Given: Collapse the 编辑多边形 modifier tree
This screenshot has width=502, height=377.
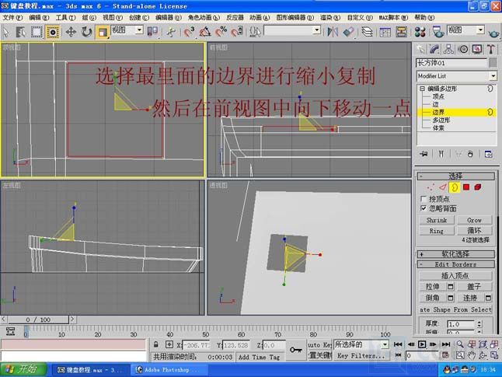Looking at the screenshot, I should point(422,89).
